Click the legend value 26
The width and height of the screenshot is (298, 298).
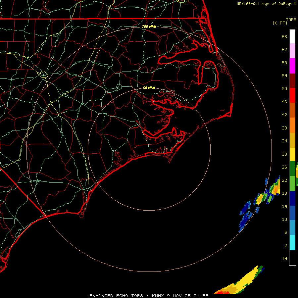[x=284, y=167]
